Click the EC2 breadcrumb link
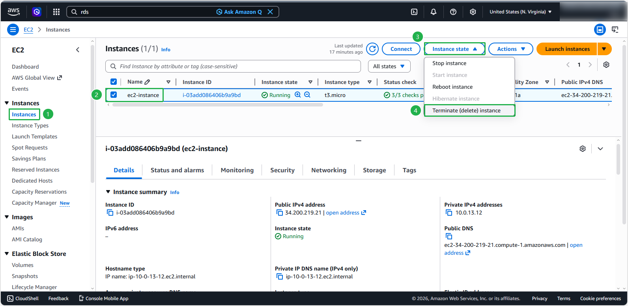This screenshot has height=306, width=628. (x=28, y=30)
